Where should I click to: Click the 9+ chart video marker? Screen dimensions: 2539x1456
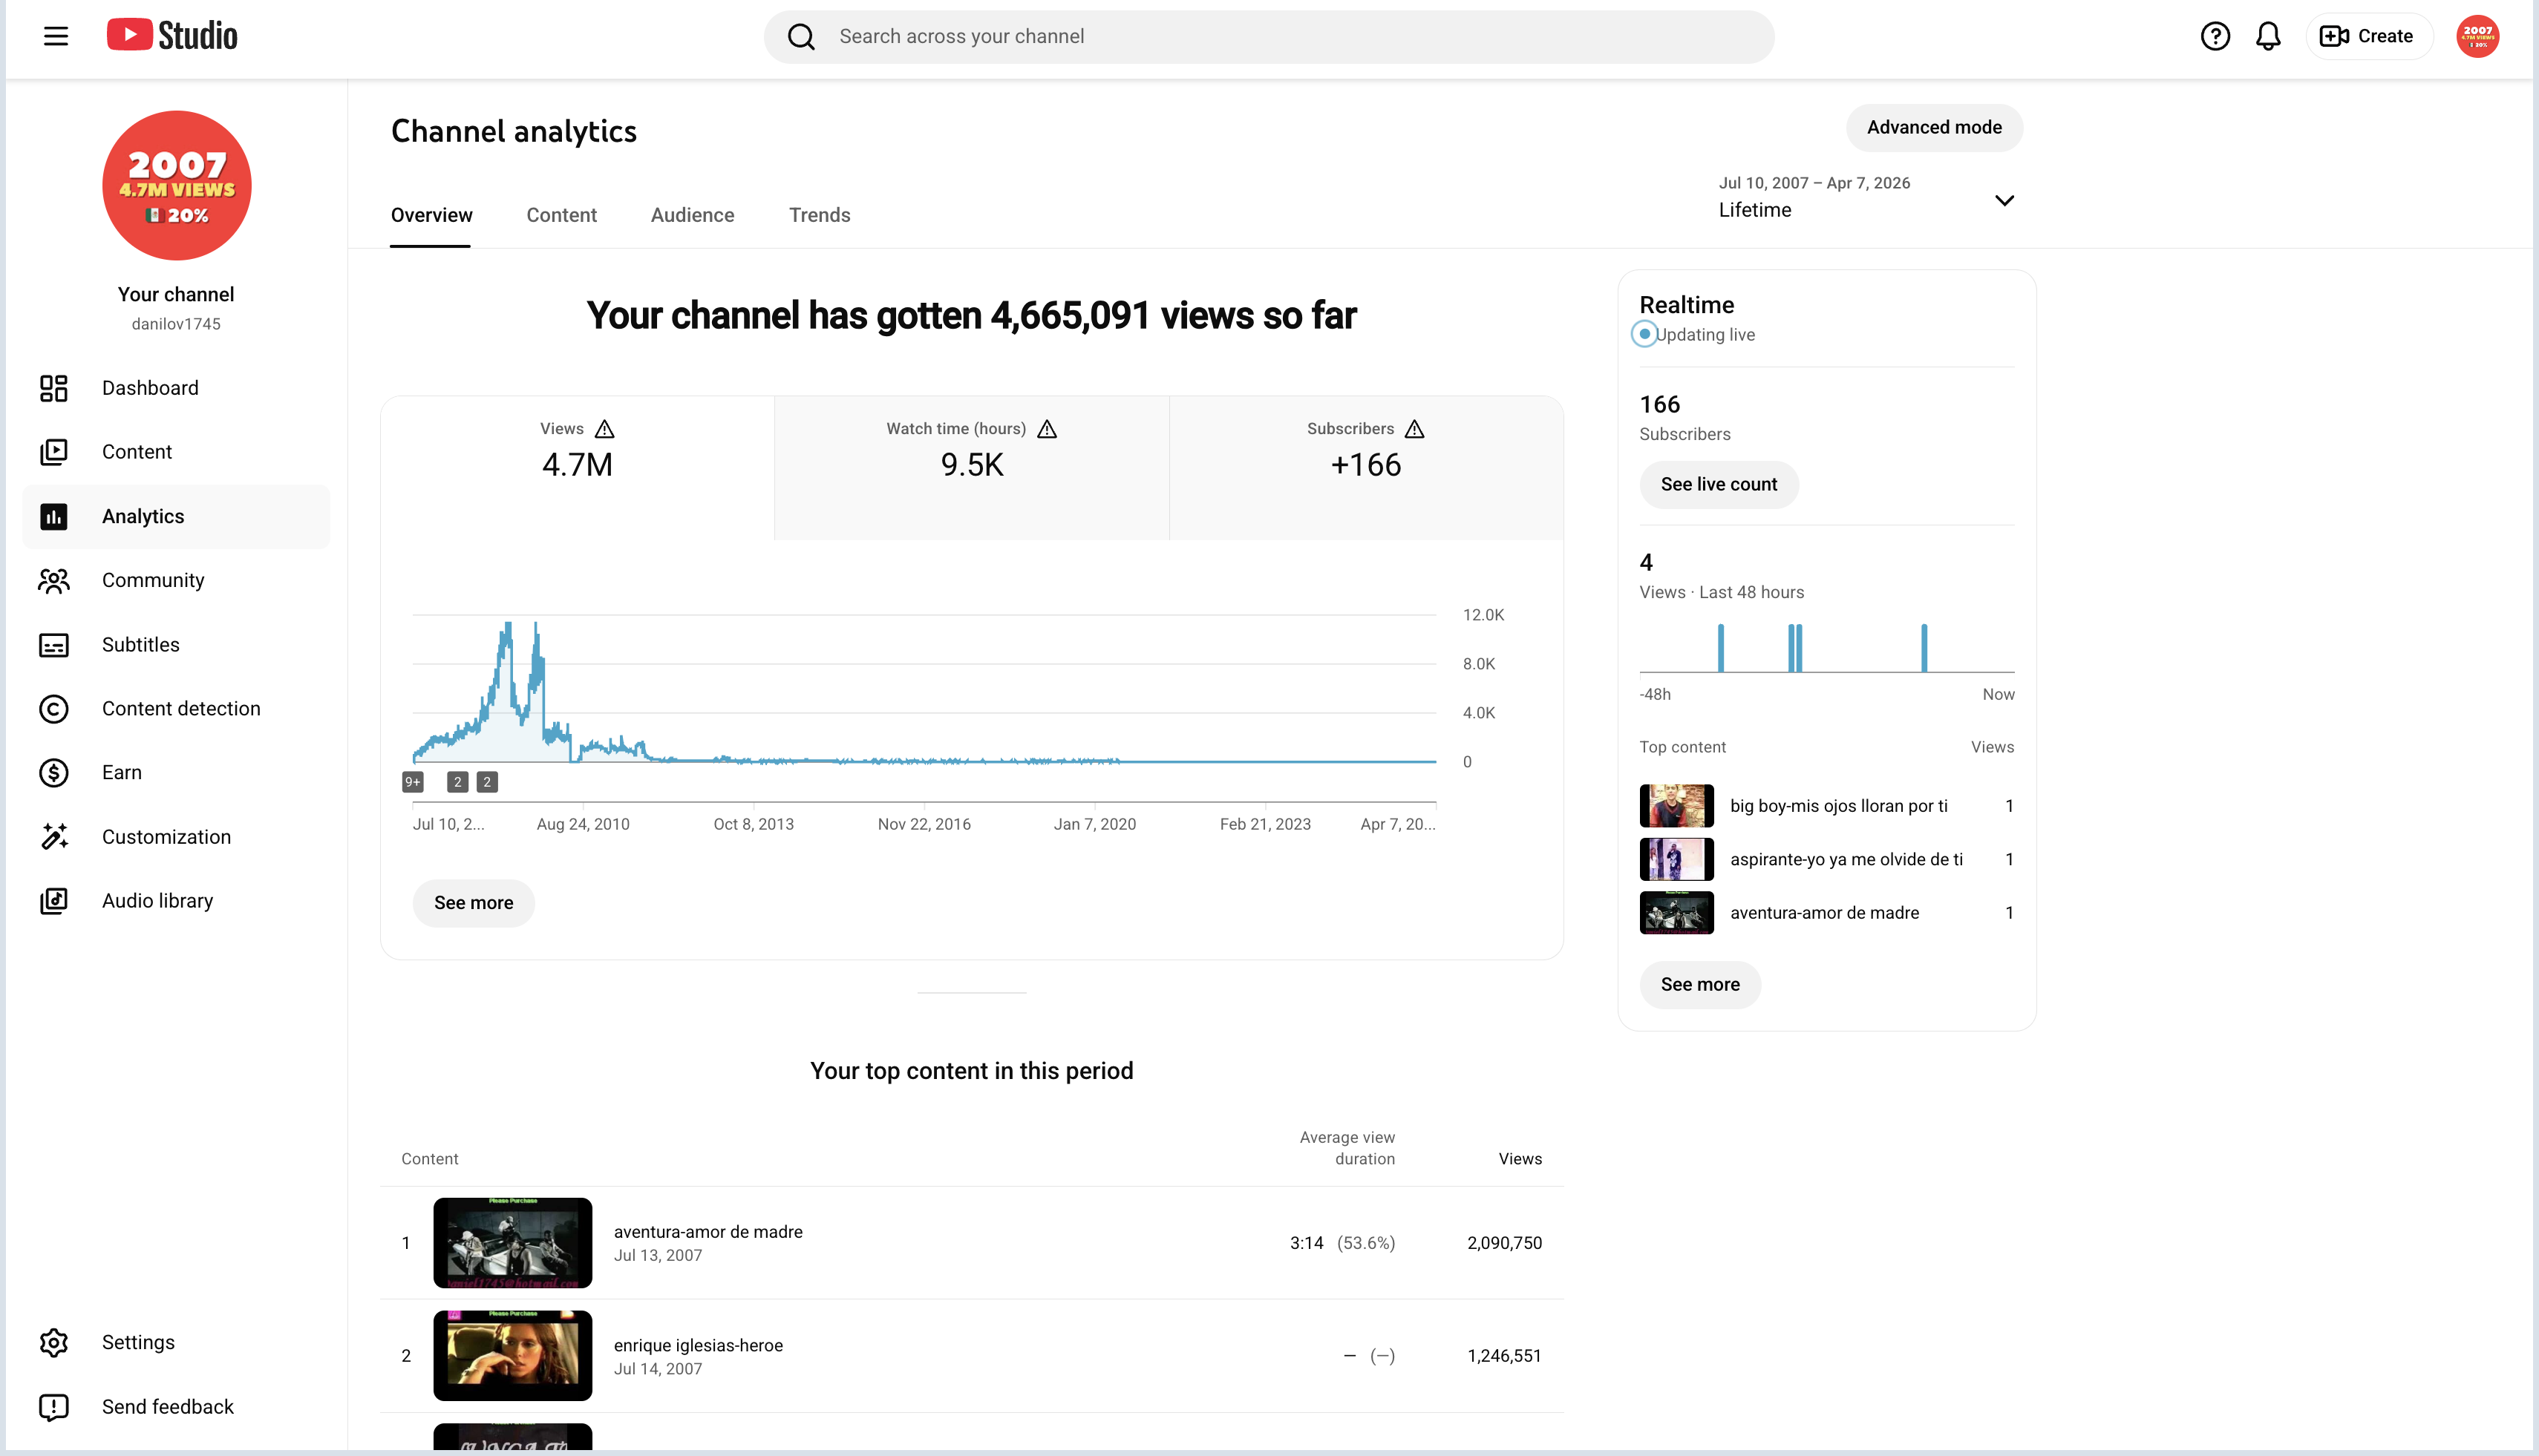(412, 782)
